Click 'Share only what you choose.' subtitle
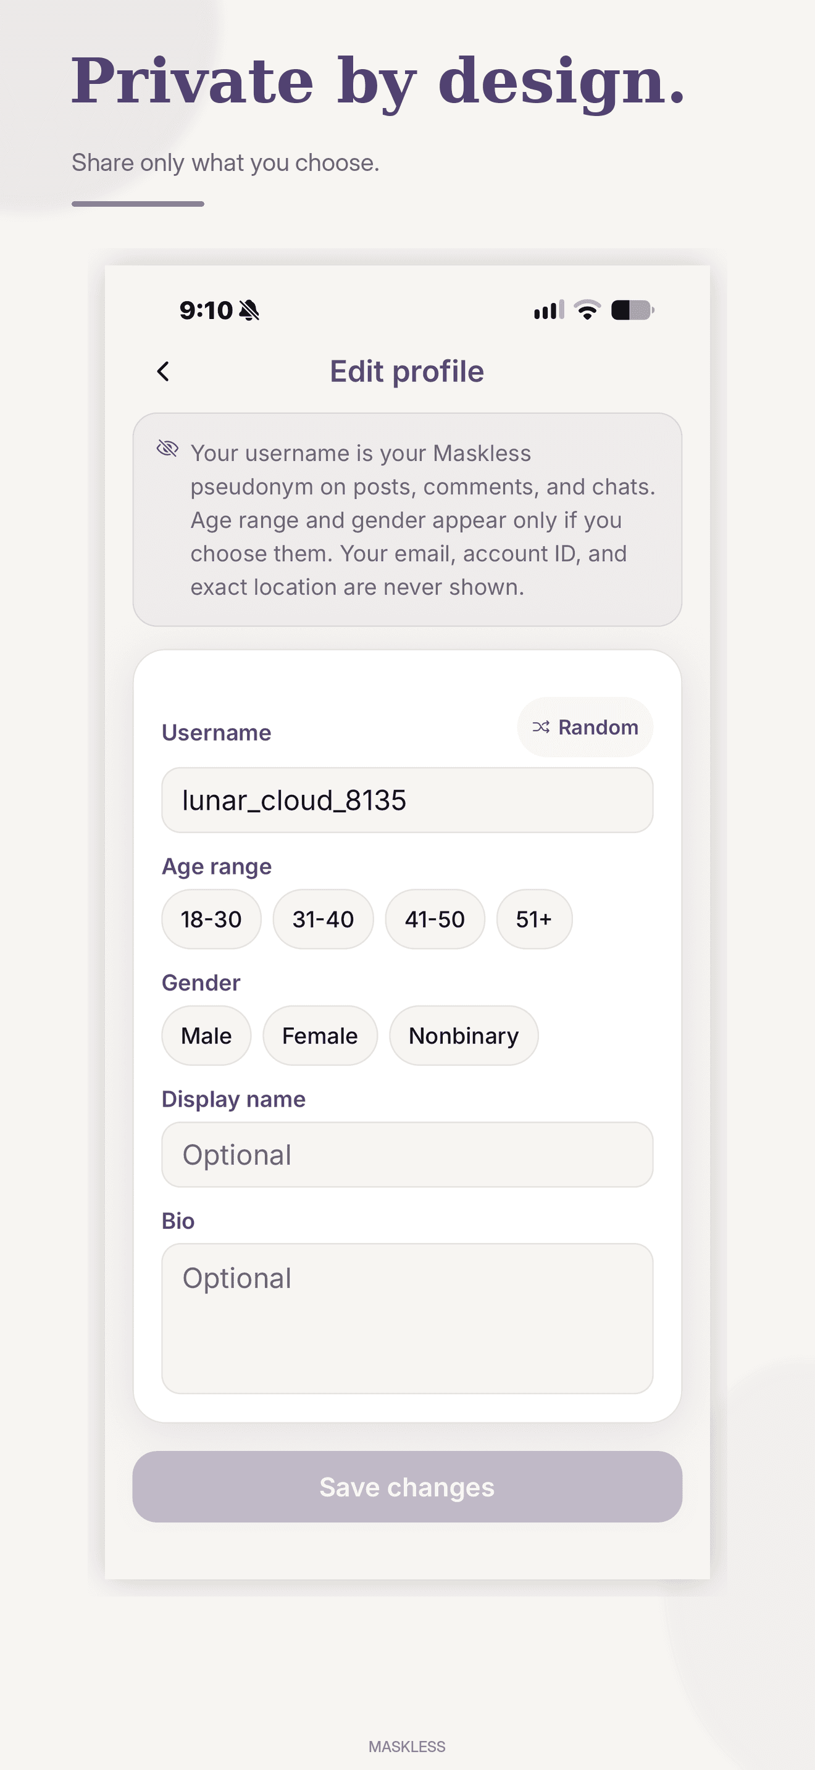The height and width of the screenshot is (1770, 815). 225,163
